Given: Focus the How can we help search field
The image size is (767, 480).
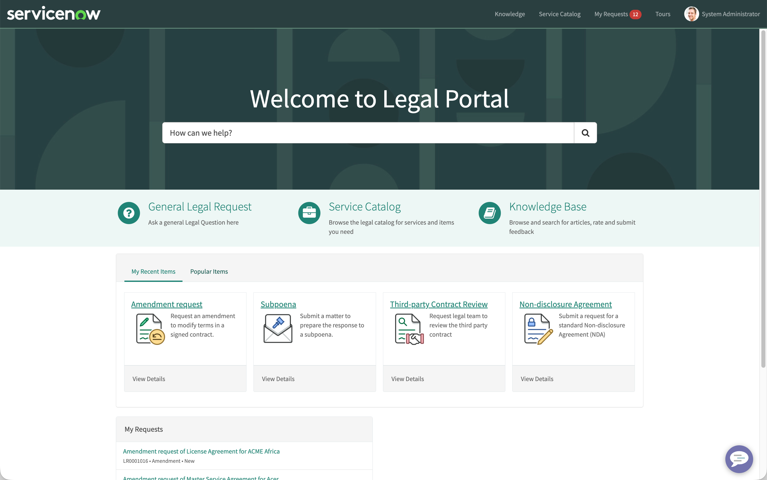Looking at the screenshot, I should click(x=368, y=133).
